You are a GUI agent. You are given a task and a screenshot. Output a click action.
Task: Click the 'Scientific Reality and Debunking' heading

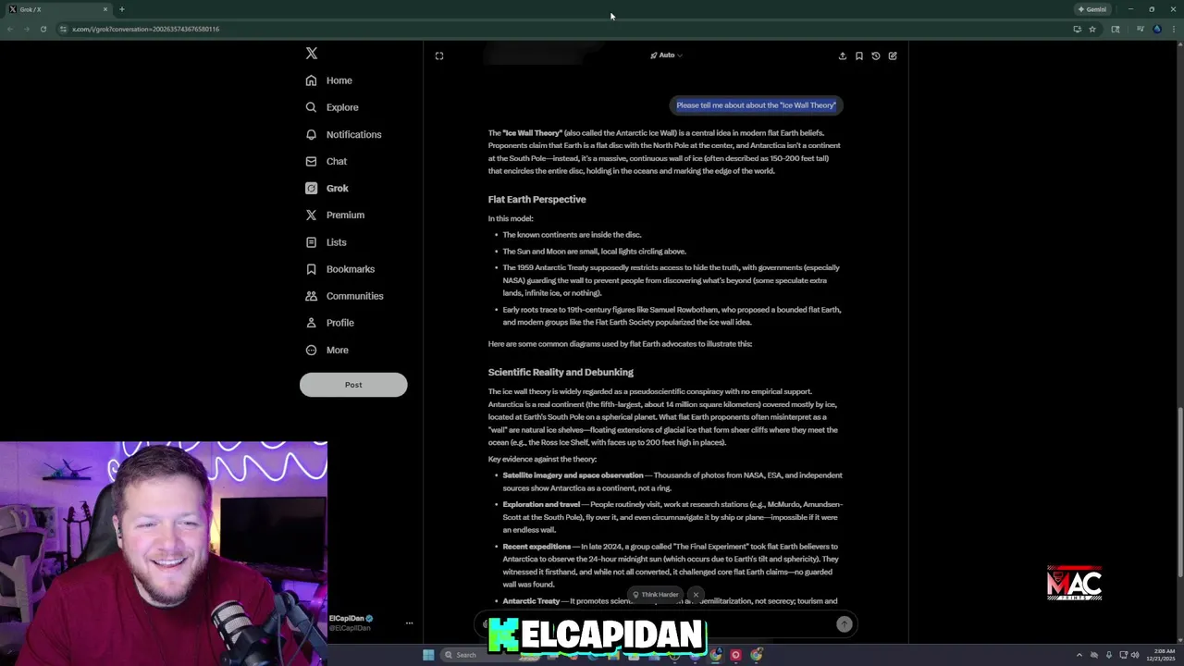[561, 373]
